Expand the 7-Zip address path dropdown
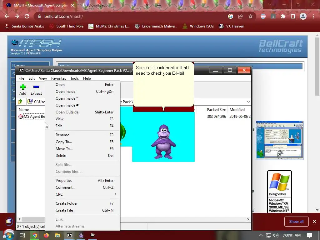 tap(248, 102)
